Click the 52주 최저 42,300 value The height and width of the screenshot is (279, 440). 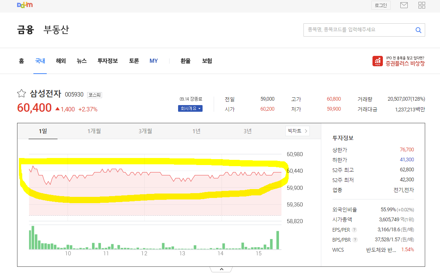[x=407, y=180]
